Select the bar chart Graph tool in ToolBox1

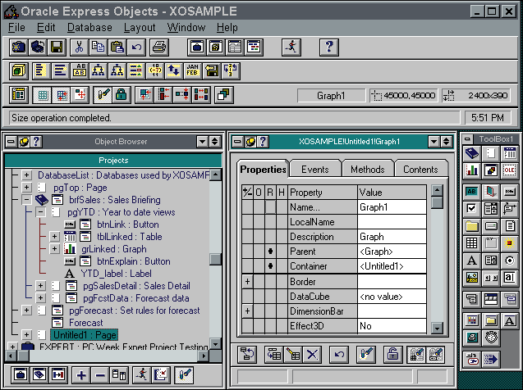point(471,170)
